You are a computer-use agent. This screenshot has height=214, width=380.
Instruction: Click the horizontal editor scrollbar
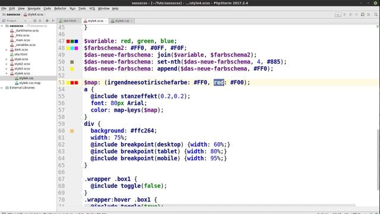(219, 206)
